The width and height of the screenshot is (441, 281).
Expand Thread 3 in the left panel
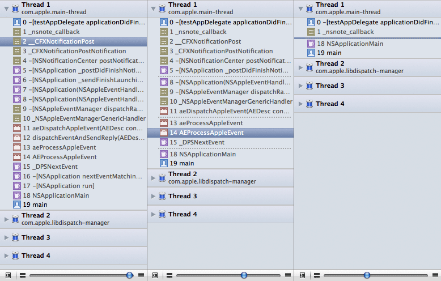click(x=6, y=237)
